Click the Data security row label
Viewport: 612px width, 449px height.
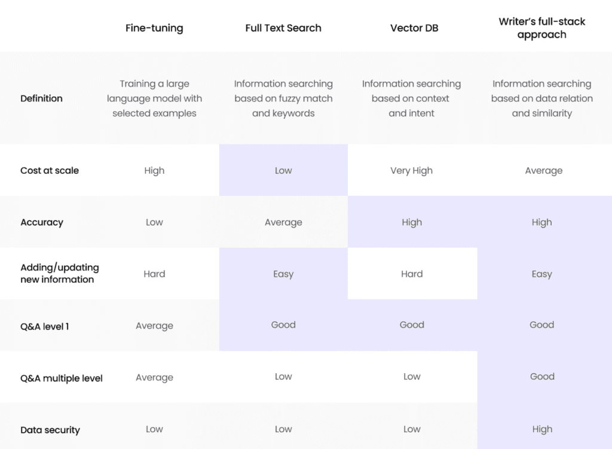(50, 430)
